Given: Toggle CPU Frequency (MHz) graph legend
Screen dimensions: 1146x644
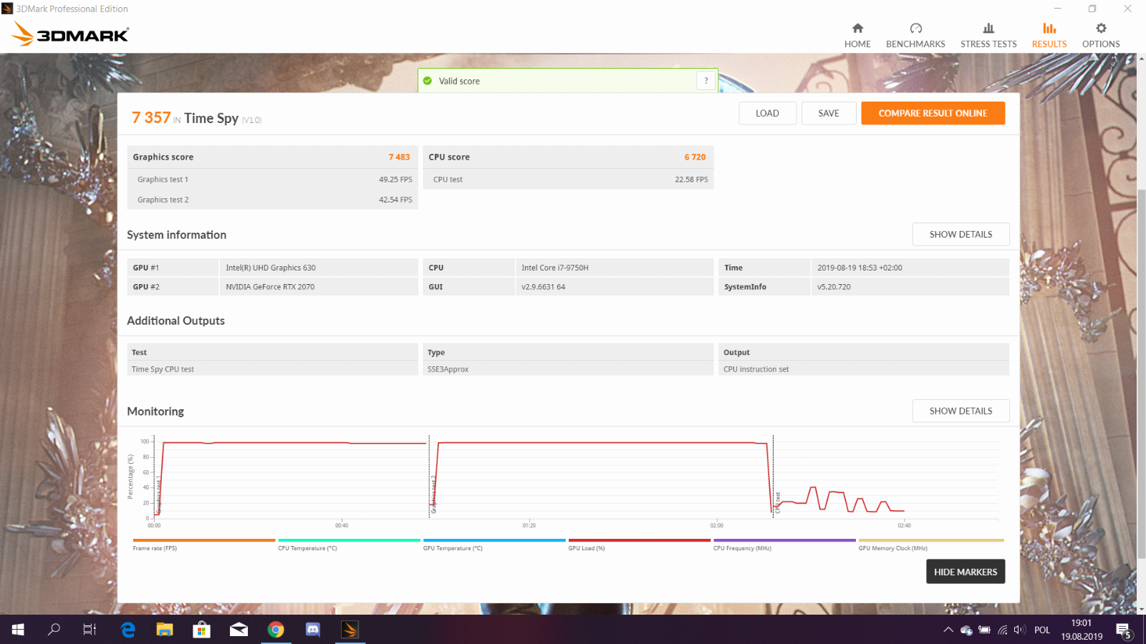Looking at the screenshot, I should pos(784,545).
